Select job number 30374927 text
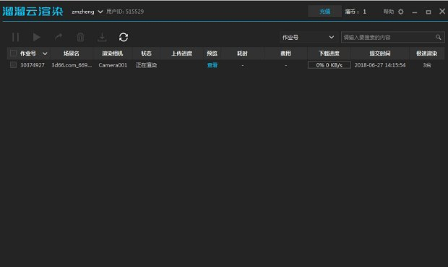 tap(33, 65)
